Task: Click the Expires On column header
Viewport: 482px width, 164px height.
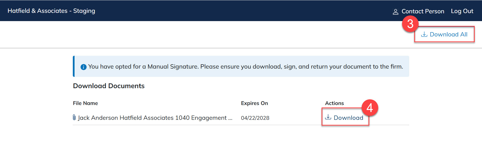Action: (x=254, y=103)
